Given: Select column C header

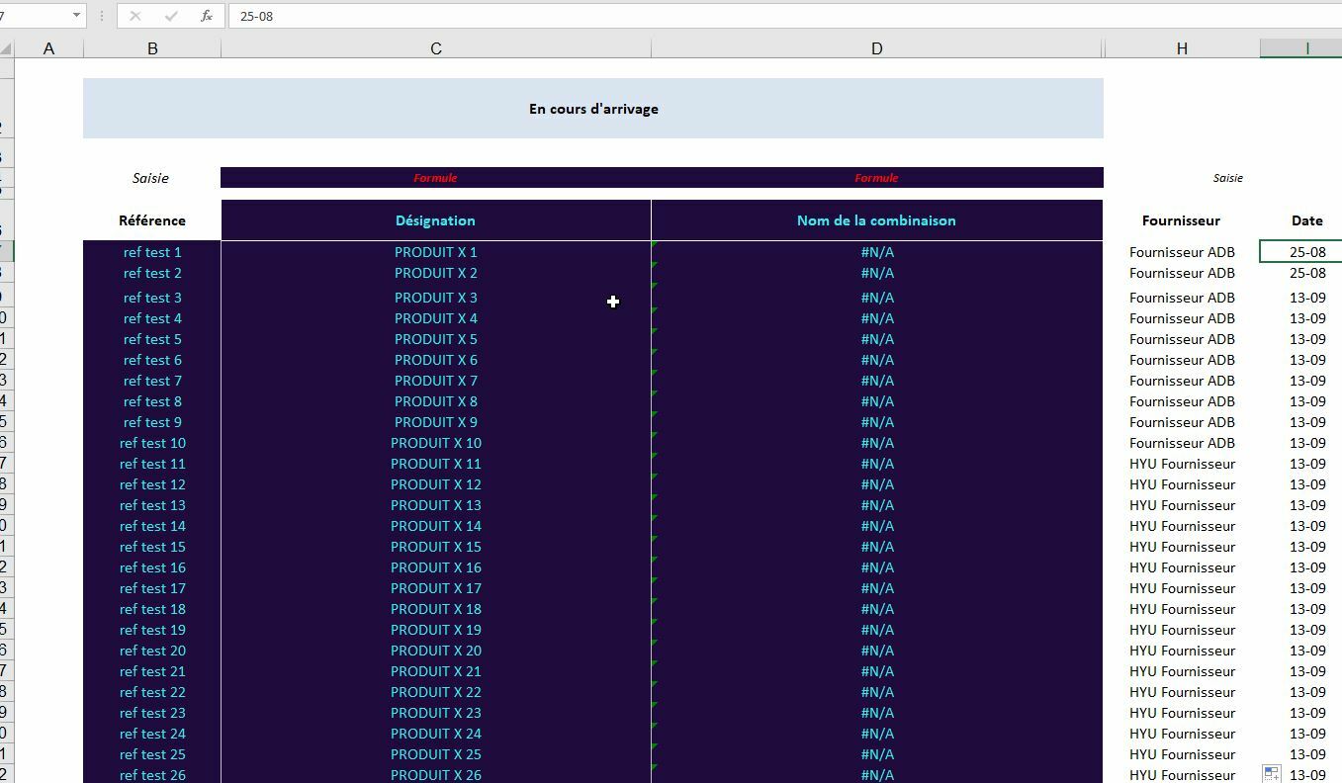Looking at the screenshot, I should tap(436, 48).
